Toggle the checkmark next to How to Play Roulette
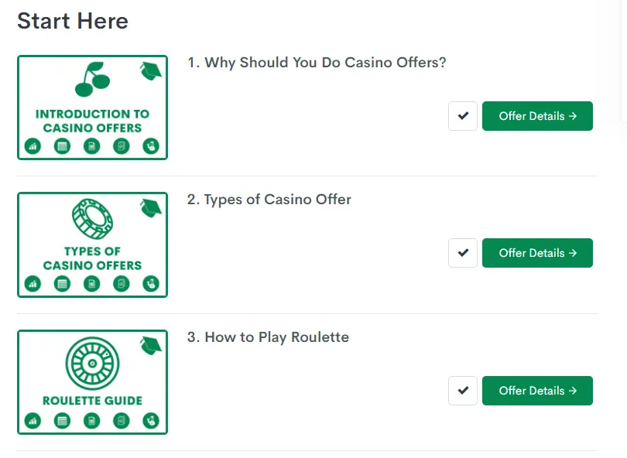Viewport: 627px width, 458px height. 462,391
